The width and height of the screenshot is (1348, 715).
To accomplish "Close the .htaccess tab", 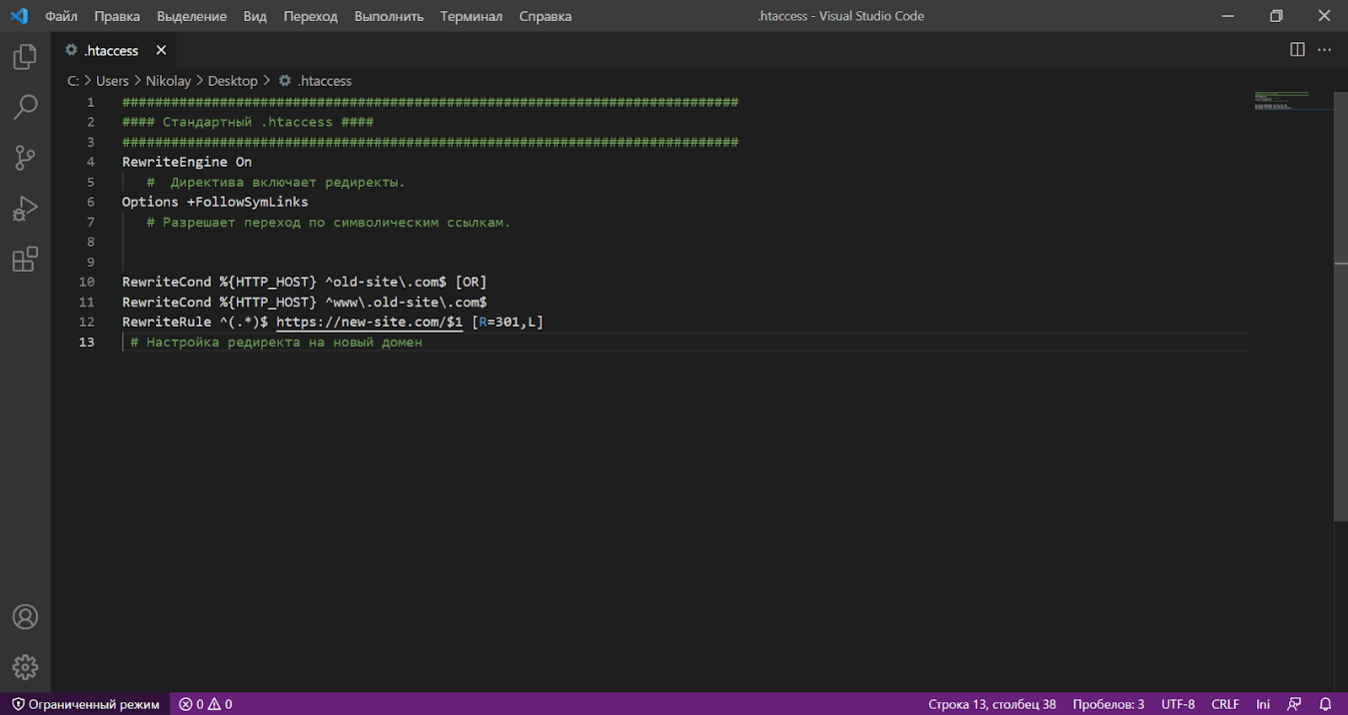I will point(161,50).
